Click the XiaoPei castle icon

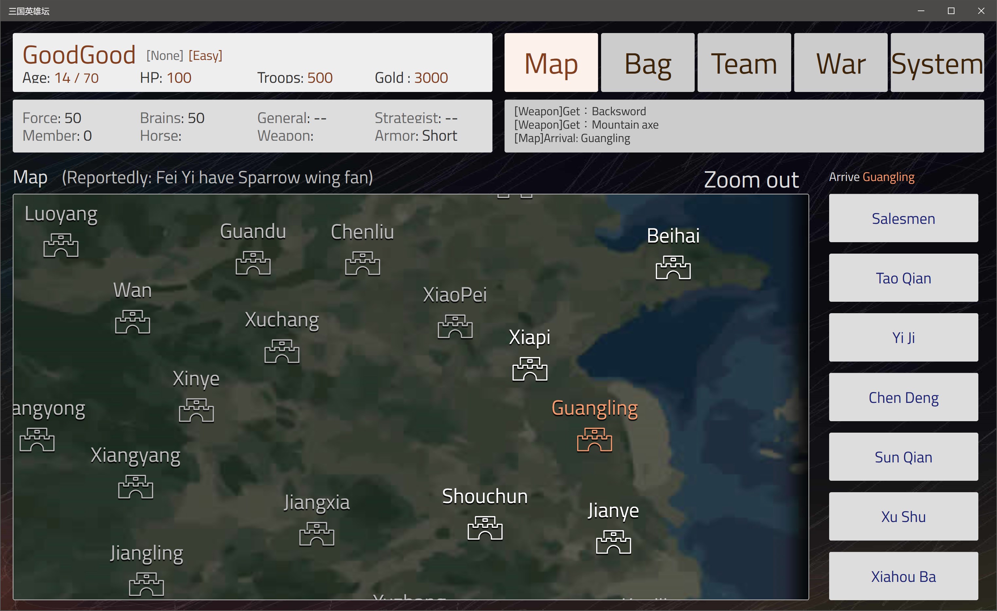455,327
